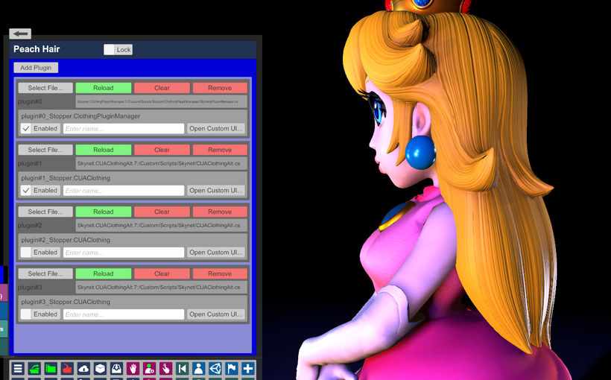Open Custom UI for plugin#2
The image size is (611, 380).
216,253
